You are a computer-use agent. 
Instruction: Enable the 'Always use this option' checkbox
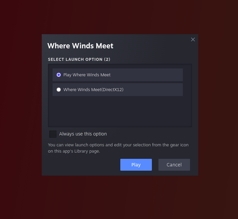pyautogui.click(x=53, y=134)
